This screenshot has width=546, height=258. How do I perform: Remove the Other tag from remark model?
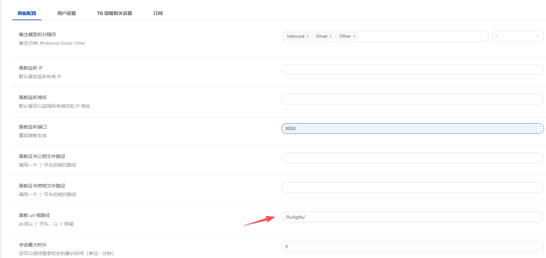(354, 36)
